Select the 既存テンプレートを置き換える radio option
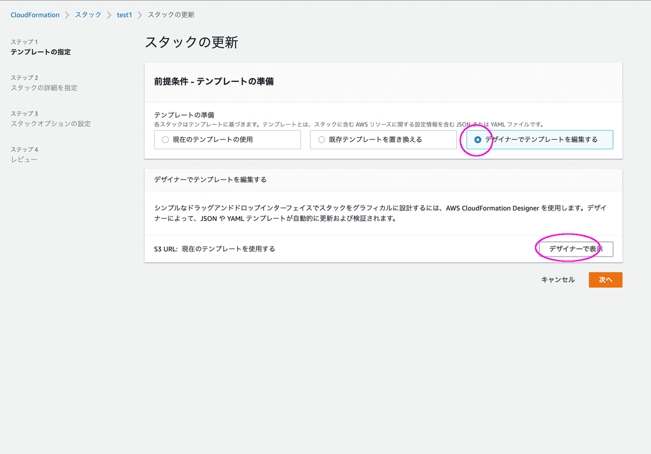This screenshot has height=454, width=651. (384, 139)
